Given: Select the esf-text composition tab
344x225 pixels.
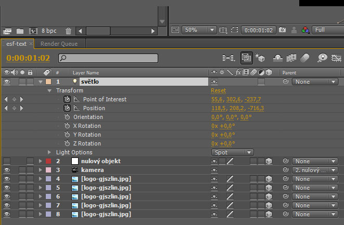Looking at the screenshot, I should pyautogui.click(x=17, y=44).
